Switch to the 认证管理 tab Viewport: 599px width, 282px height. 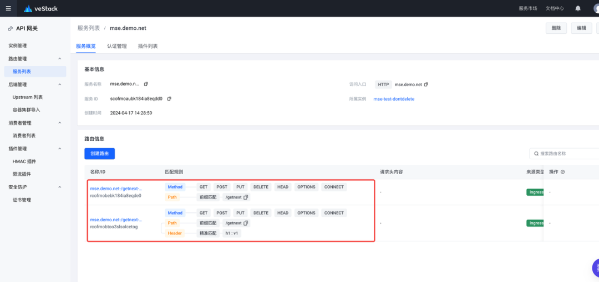pyautogui.click(x=117, y=46)
